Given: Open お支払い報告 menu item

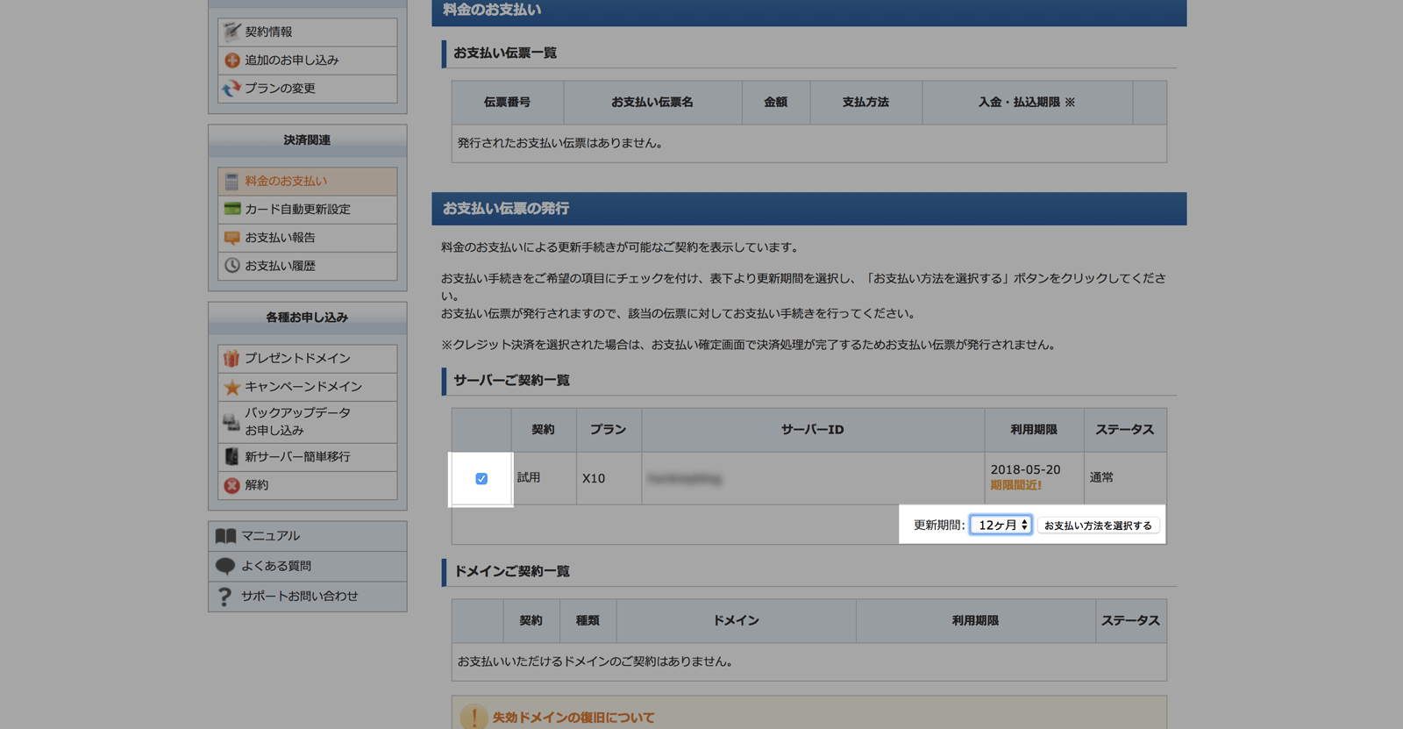Looking at the screenshot, I should 308,238.
